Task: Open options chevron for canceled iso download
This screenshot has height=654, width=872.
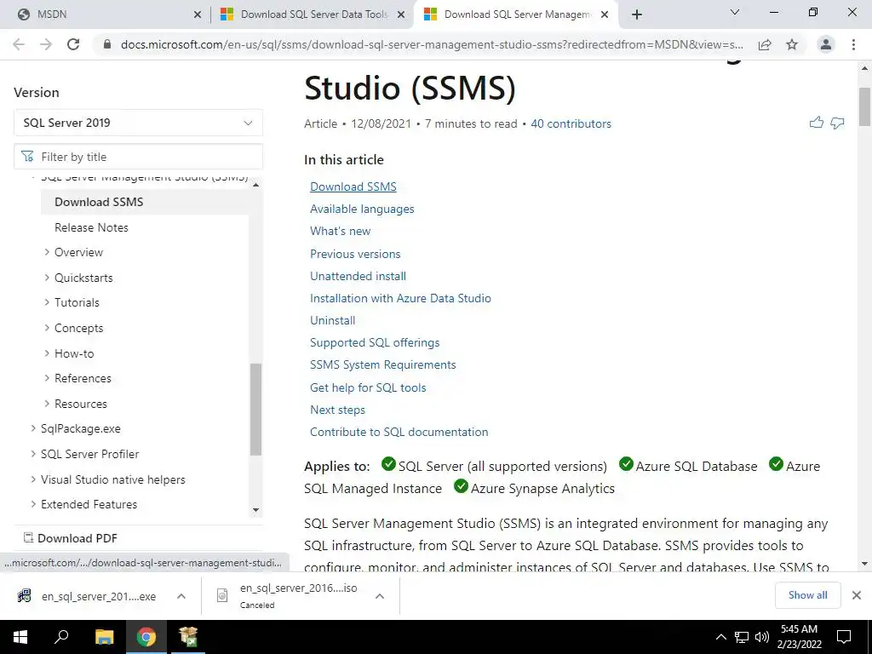Action: pyautogui.click(x=380, y=596)
